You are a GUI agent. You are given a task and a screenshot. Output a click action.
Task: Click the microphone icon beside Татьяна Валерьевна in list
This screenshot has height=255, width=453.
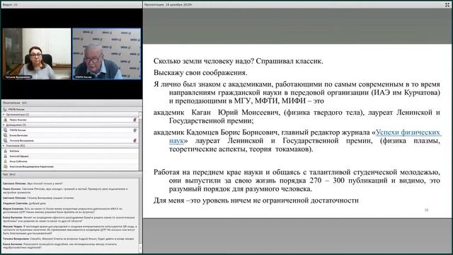[x=134, y=140]
